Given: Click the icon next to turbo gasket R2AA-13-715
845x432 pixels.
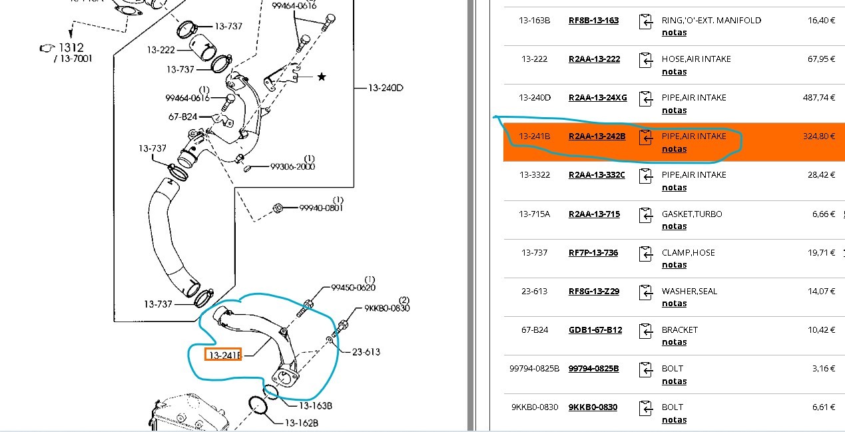Looking at the screenshot, I should click(645, 215).
